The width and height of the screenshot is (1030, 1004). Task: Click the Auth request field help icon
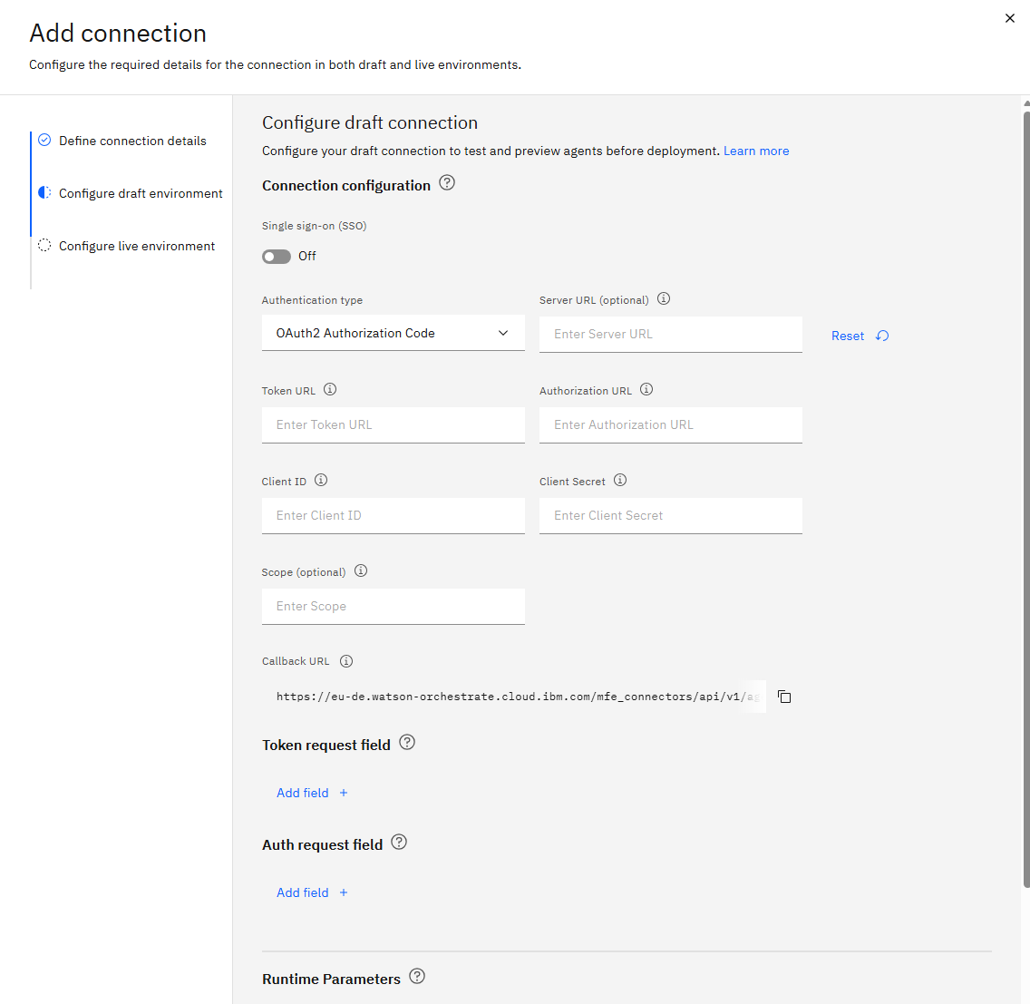399,843
